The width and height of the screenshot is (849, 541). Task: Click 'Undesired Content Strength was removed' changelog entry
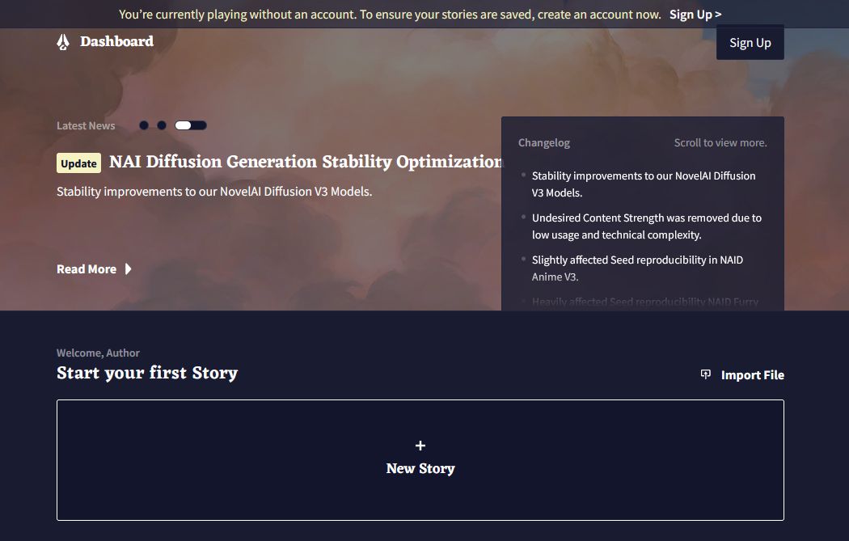tap(647, 226)
